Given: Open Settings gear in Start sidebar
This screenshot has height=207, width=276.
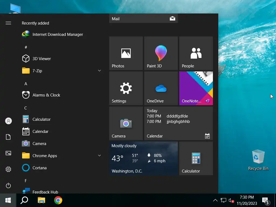Looking at the screenshot, I should [8, 169].
